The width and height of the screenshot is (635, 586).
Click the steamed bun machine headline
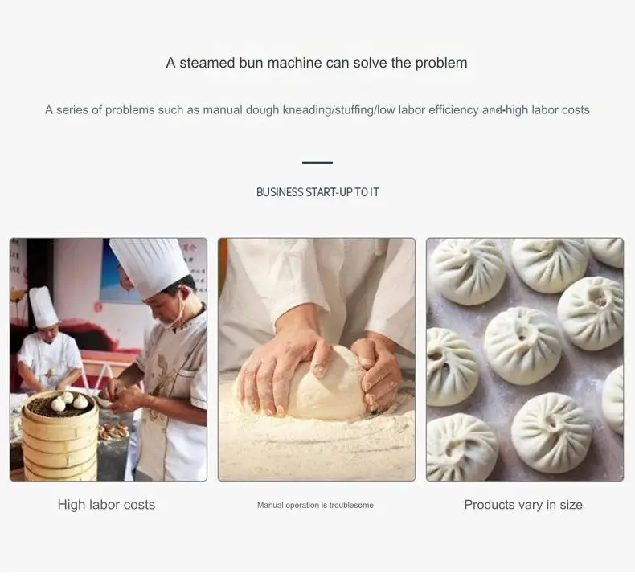[317, 63]
